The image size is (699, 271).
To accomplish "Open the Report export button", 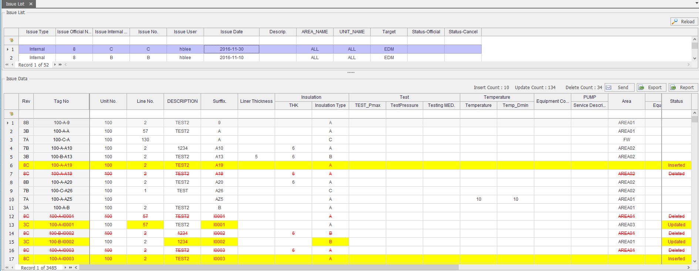I will click(683, 88).
